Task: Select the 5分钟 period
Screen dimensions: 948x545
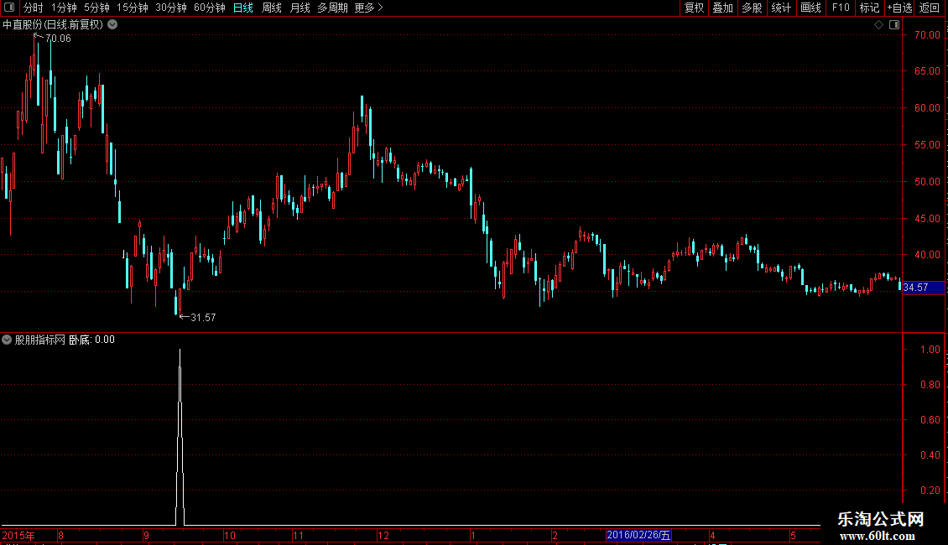Action: click(x=96, y=8)
